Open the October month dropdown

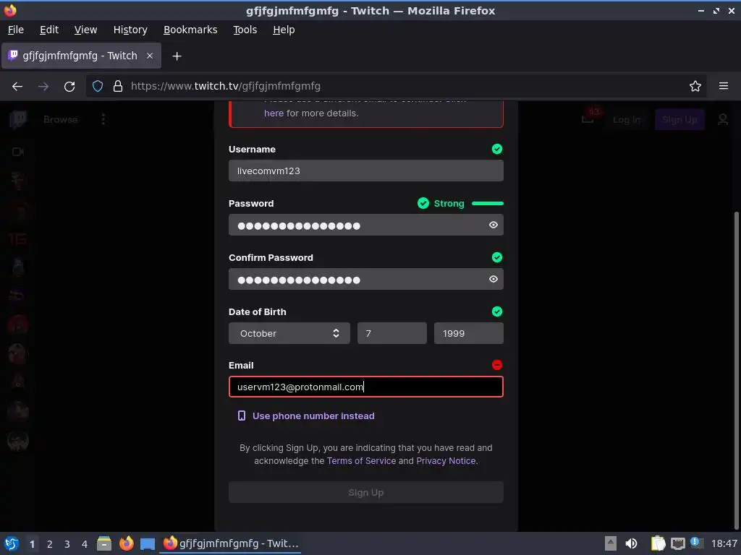pos(289,333)
